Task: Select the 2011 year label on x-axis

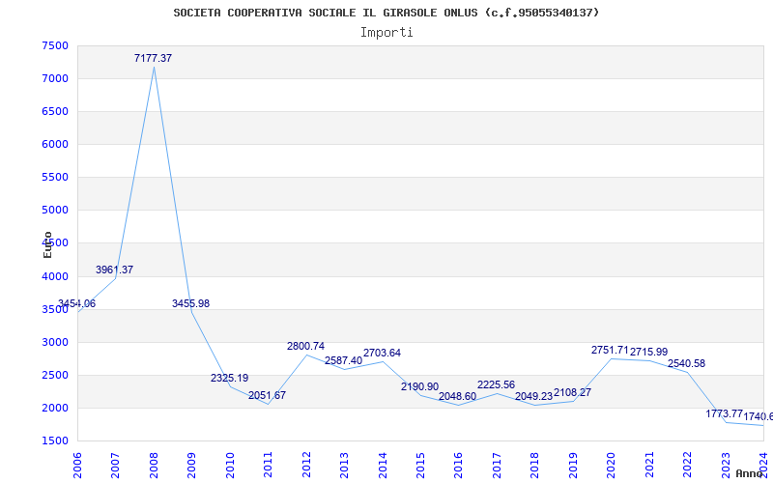Action: [268, 464]
